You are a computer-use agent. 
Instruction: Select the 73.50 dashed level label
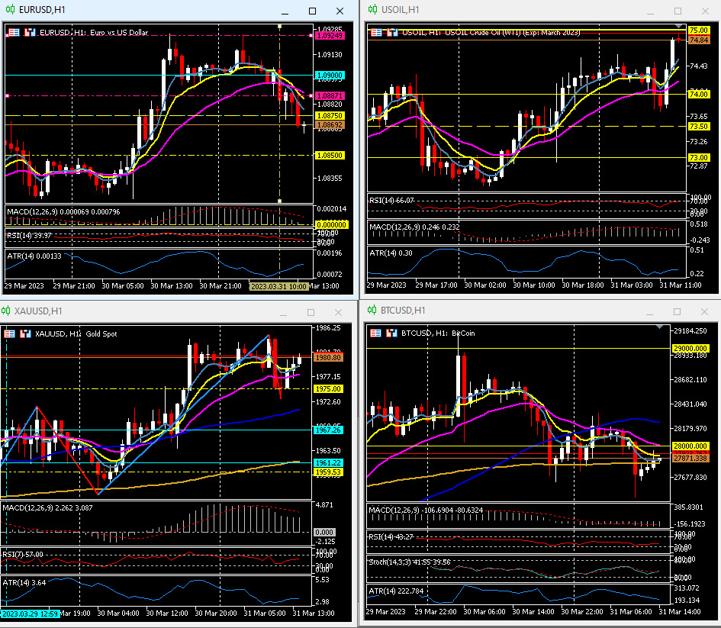[x=698, y=127]
